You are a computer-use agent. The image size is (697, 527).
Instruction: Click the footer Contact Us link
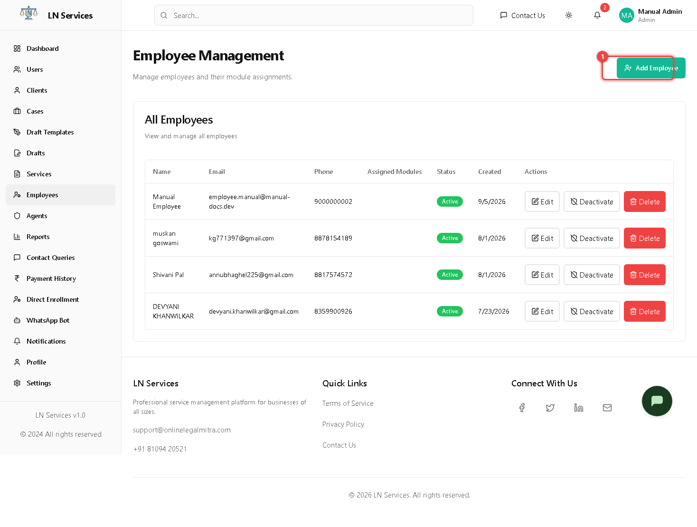(339, 445)
